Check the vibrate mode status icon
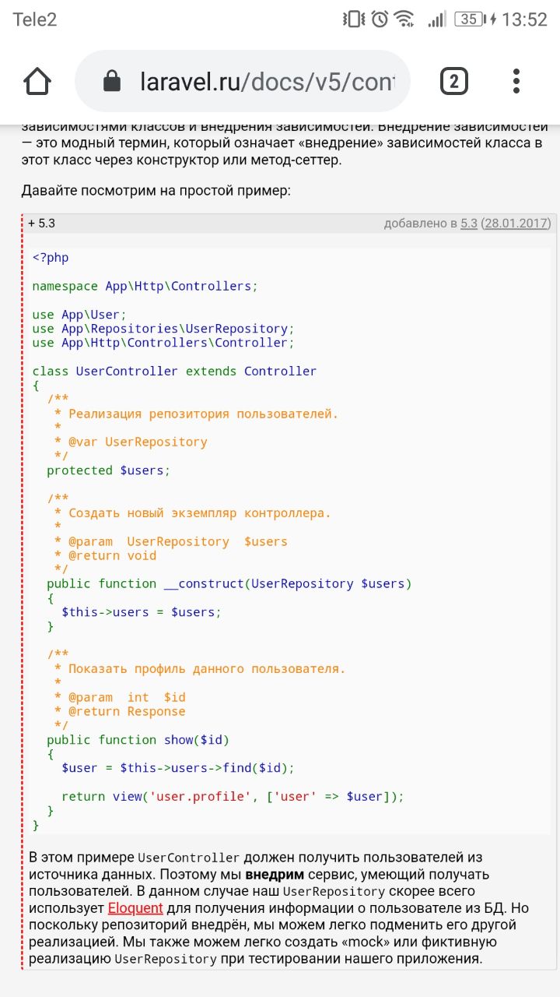Viewport: 560px width, 997px height. [x=354, y=19]
